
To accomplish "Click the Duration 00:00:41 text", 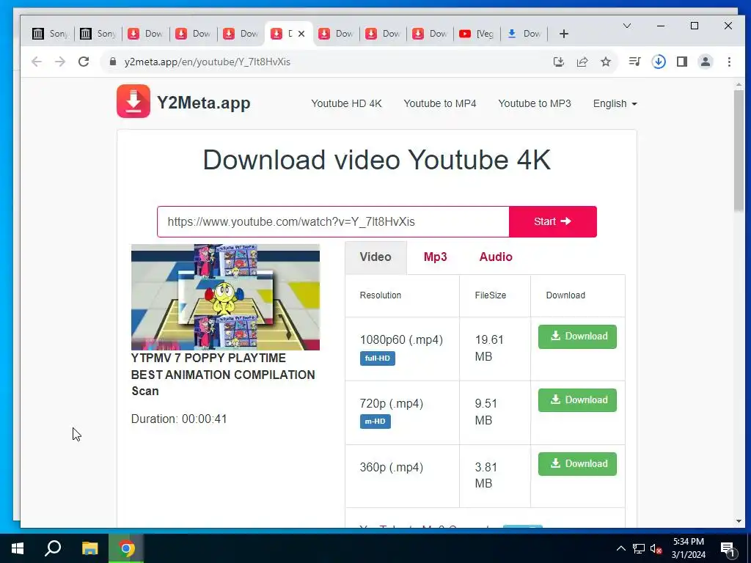I will tap(179, 419).
